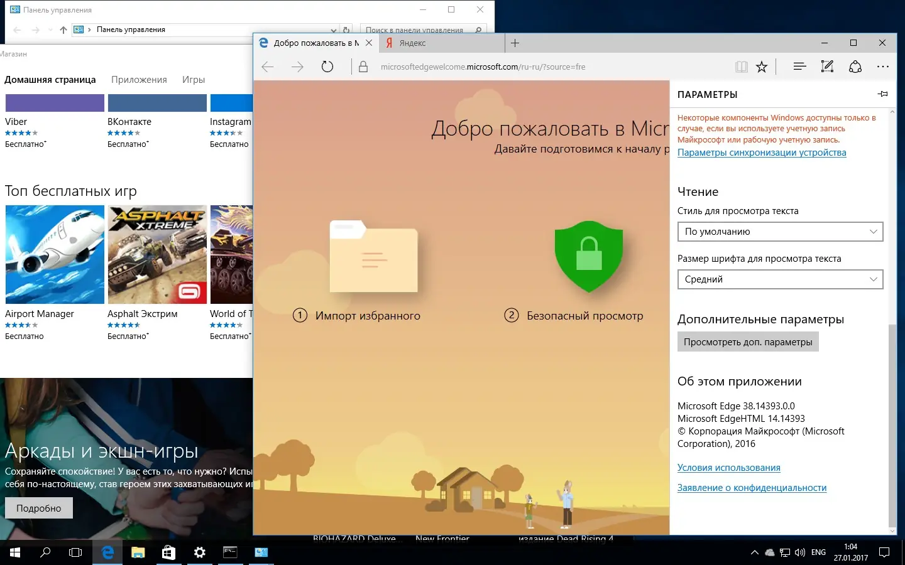
Task: Open the Web Note tool in Edge
Action: [826, 66]
